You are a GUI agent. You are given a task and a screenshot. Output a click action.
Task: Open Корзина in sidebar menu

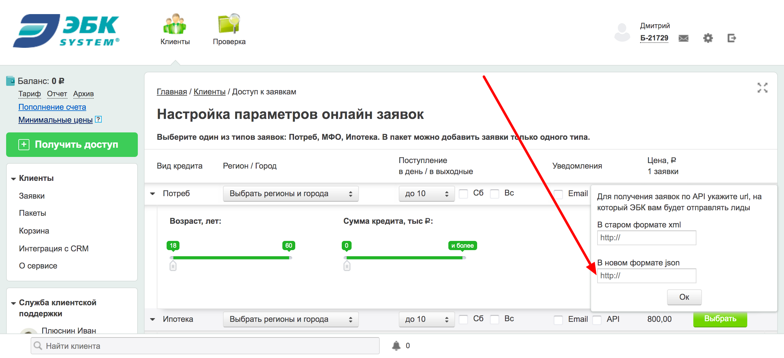[x=34, y=231]
